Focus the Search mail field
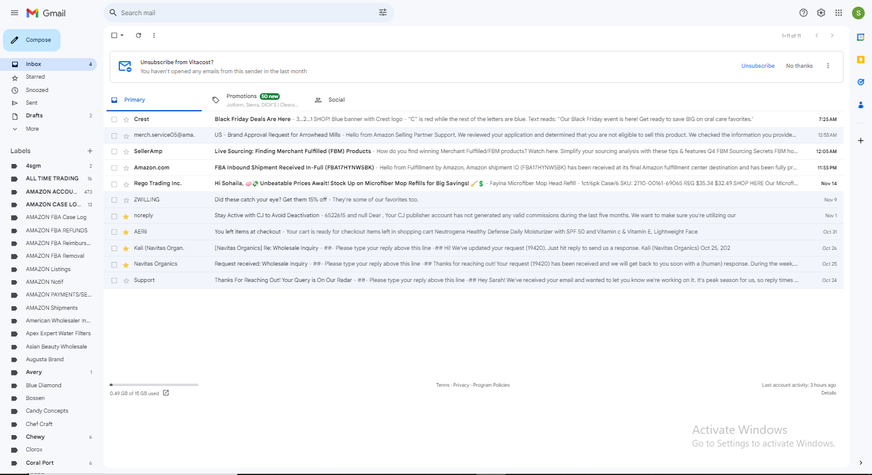This screenshot has height=475, width=872. coord(248,13)
